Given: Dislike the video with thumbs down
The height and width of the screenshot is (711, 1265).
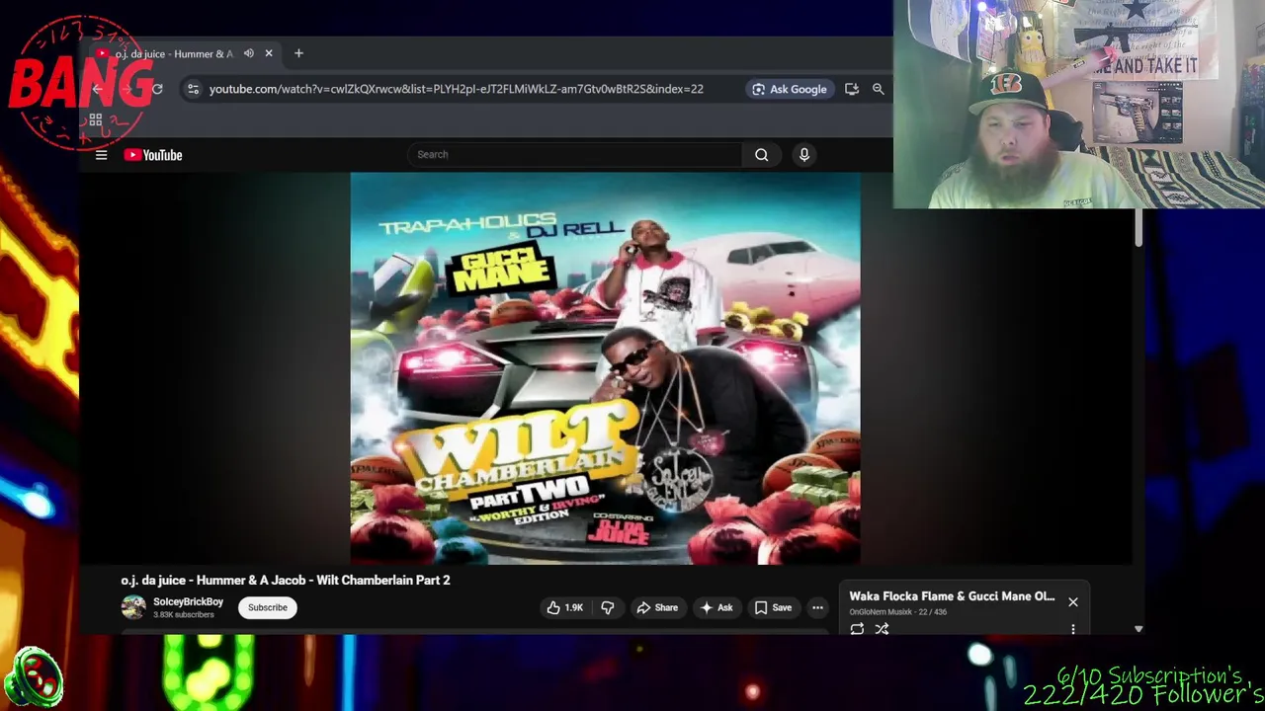Looking at the screenshot, I should (607, 607).
